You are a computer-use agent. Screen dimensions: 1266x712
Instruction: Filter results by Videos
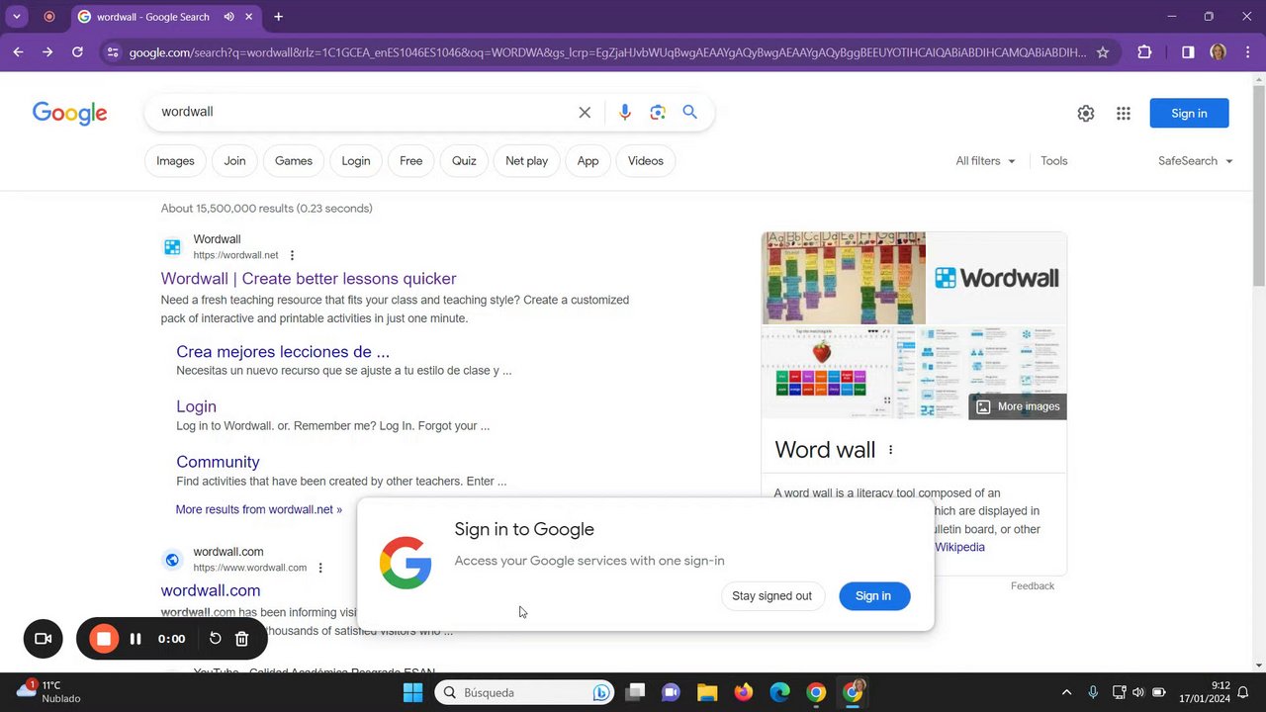pos(646,161)
